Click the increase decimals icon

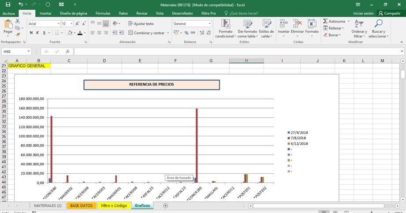pyautogui.click(x=202, y=33)
